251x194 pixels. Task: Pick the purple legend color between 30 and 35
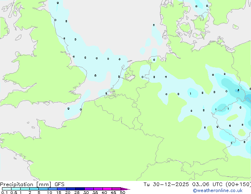[89, 189]
